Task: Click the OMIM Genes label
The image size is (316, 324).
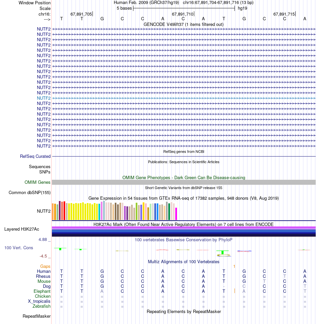Action: (38, 182)
